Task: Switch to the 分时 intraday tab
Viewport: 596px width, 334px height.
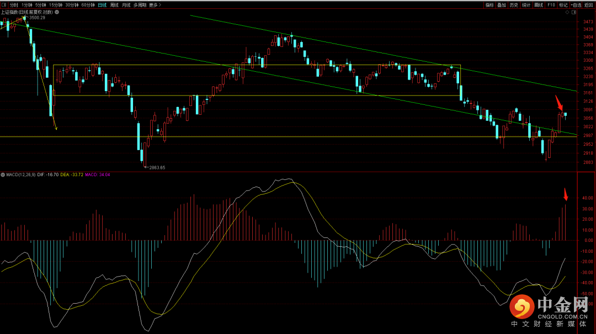Action: (14, 5)
